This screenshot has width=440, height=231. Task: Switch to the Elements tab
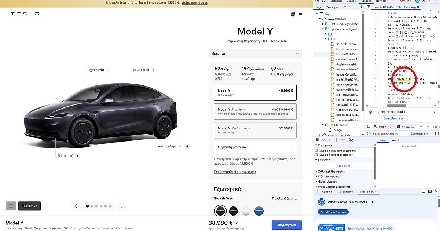(x=336, y=1)
